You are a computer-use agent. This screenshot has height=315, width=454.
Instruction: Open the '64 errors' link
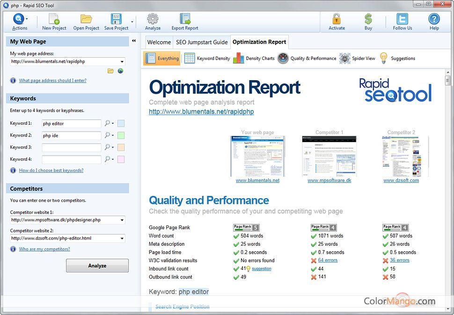tap(328, 260)
